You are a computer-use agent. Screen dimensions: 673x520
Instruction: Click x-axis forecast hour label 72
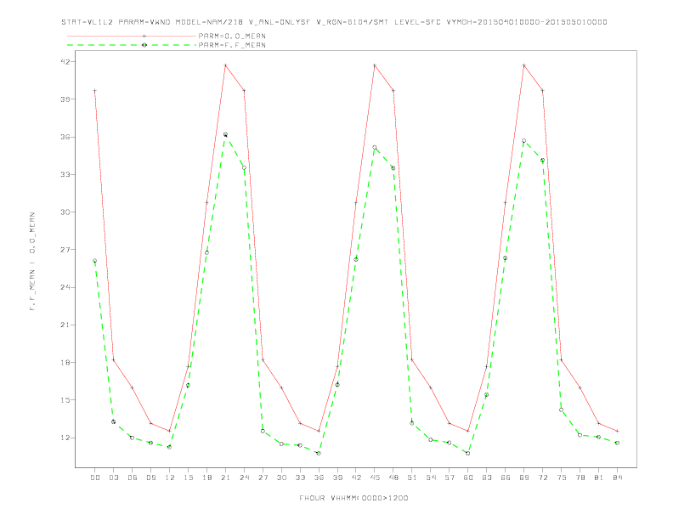(543, 478)
